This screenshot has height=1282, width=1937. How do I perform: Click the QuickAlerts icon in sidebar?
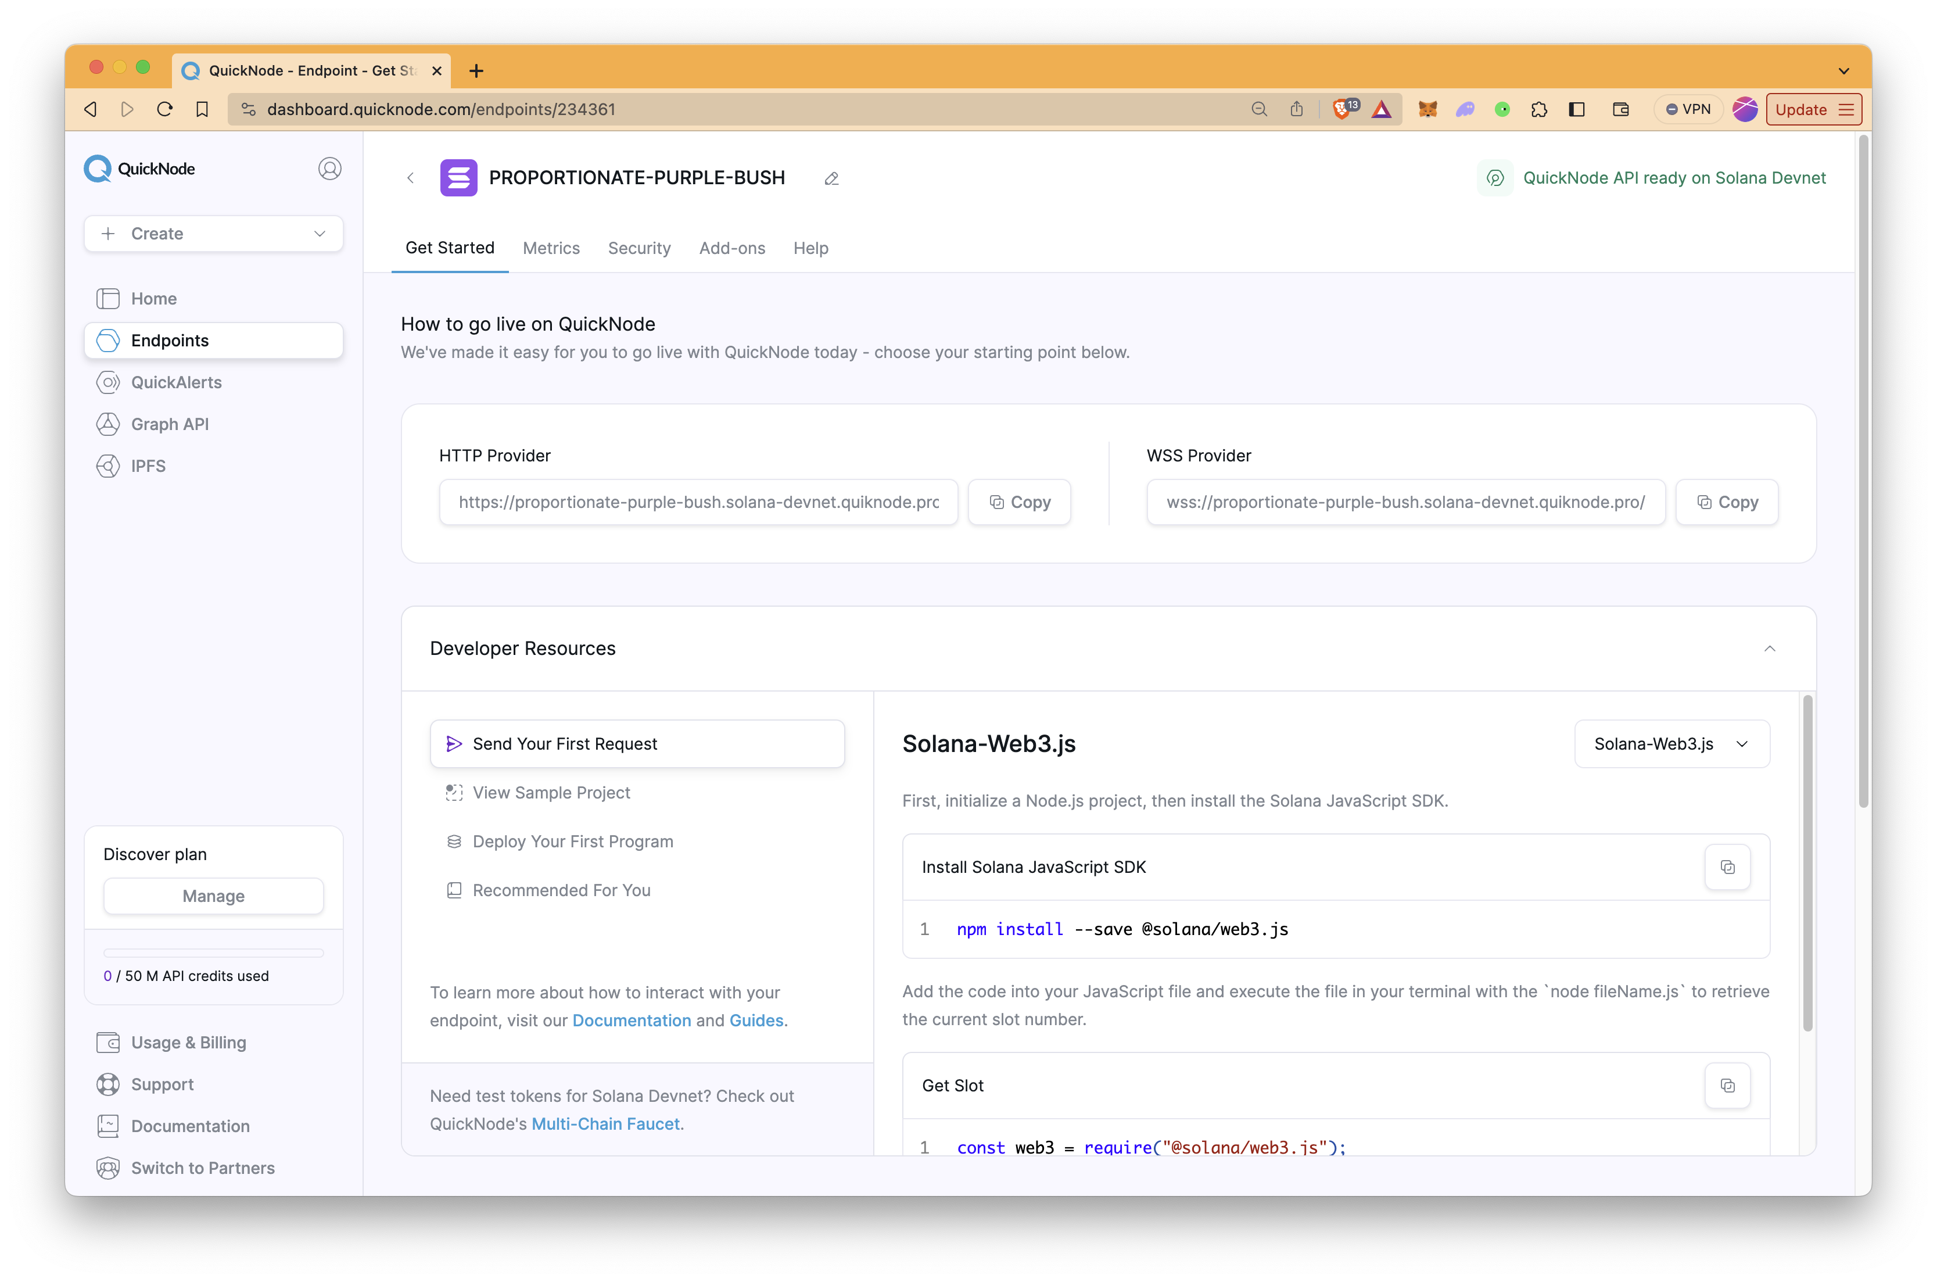pos(110,382)
